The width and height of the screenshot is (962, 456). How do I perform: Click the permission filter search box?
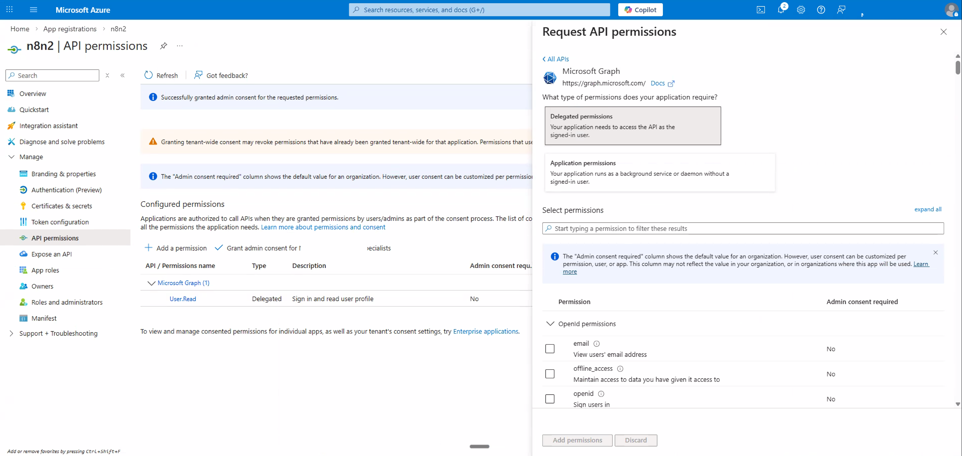[743, 228]
